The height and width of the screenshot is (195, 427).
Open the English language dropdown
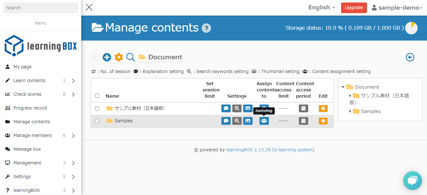point(321,7)
